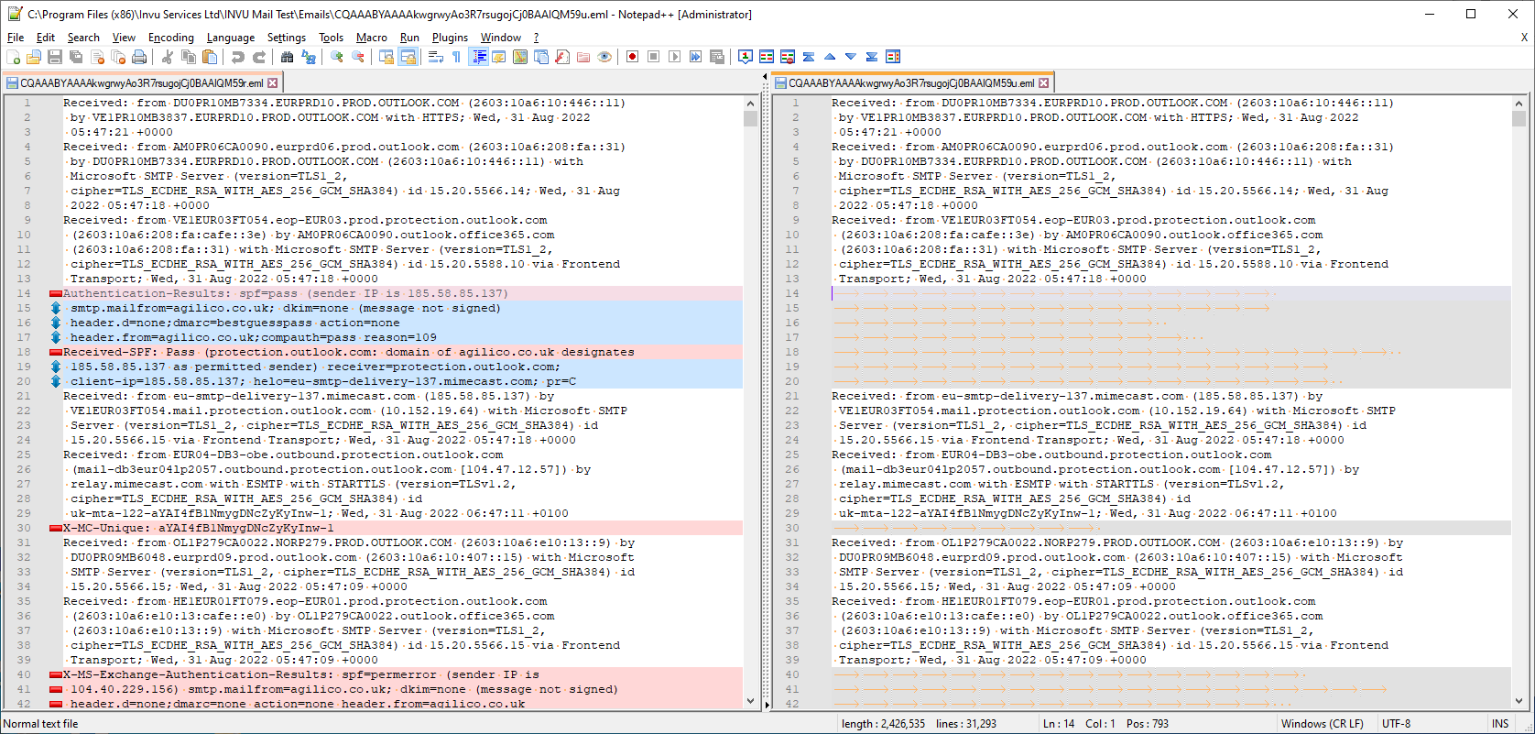This screenshot has height=734, width=1535.
Task: Zoom in using magnifier plus icon
Action: click(337, 57)
